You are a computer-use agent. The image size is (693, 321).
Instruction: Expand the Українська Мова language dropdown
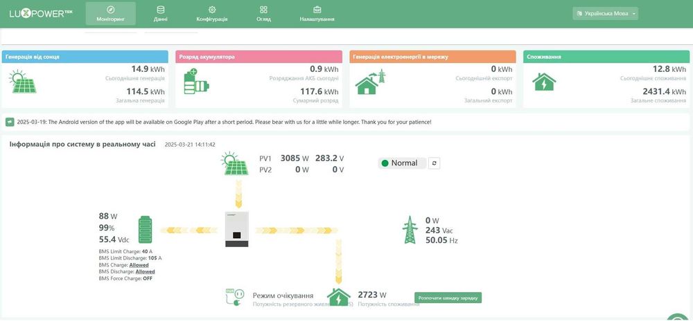[x=605, y=13]
